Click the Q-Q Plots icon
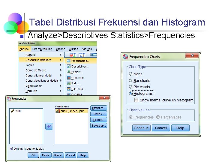Screen dimensions: 216x162 (x=69, y=94)
